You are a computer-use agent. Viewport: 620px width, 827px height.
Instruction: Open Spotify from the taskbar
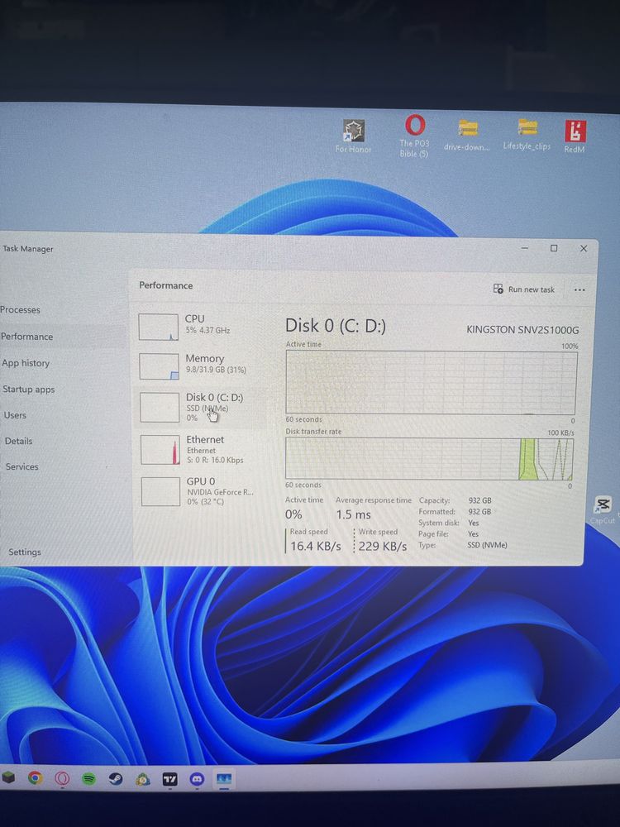[x=89, y=778]
